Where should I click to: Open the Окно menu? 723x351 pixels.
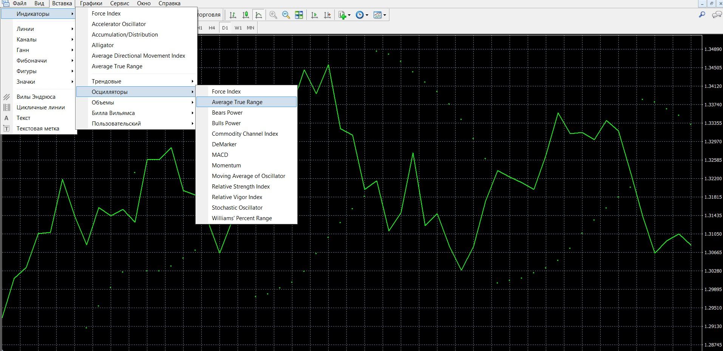(x=144, y=3)
